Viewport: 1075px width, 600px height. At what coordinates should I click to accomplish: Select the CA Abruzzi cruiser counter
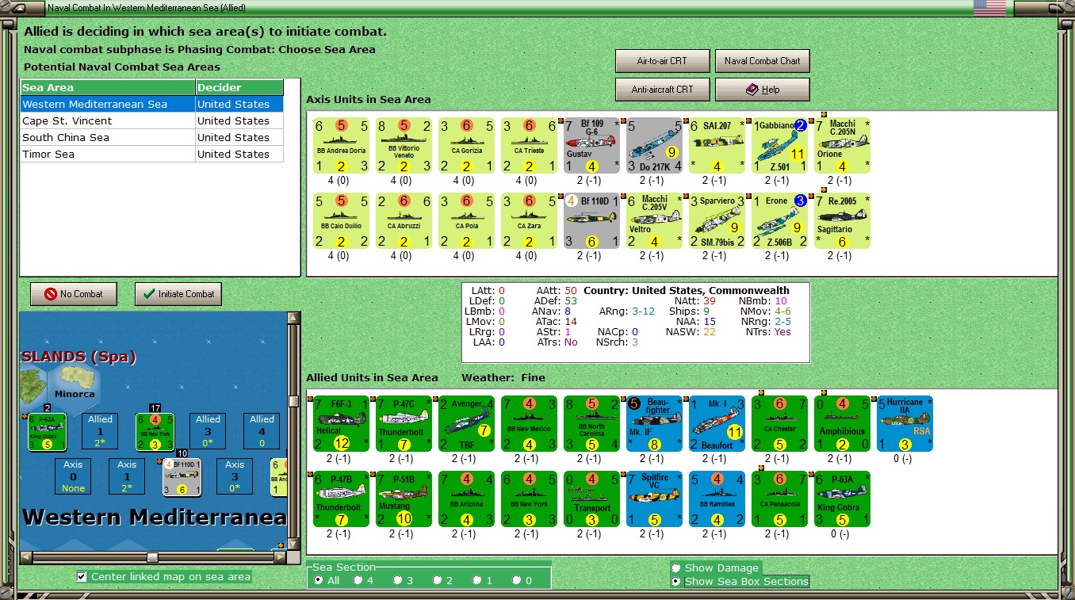(404, 221)
